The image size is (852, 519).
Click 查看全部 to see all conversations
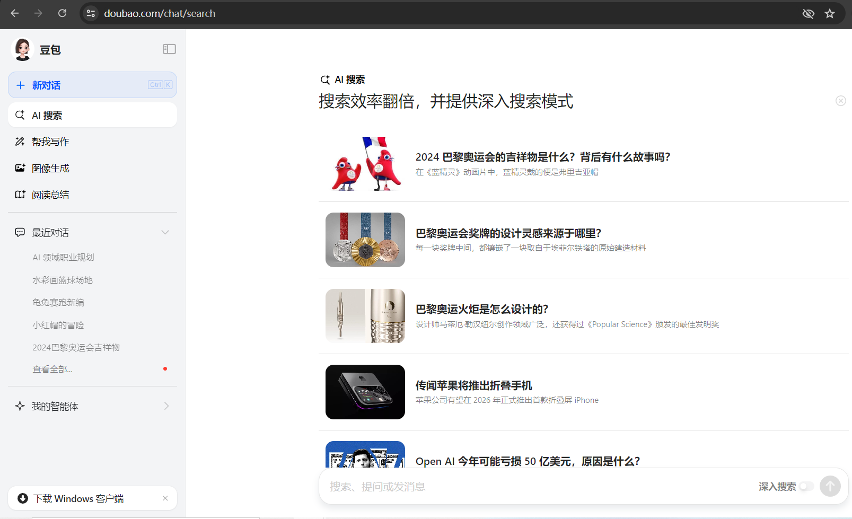pyautogui.click(x=52, y=369)
